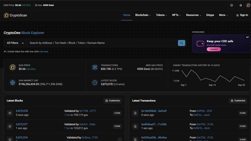Click document icon for transaction 0x1da958e8...5e9c6f
This screenshot has height=141, width=251.
click(135, 113)
